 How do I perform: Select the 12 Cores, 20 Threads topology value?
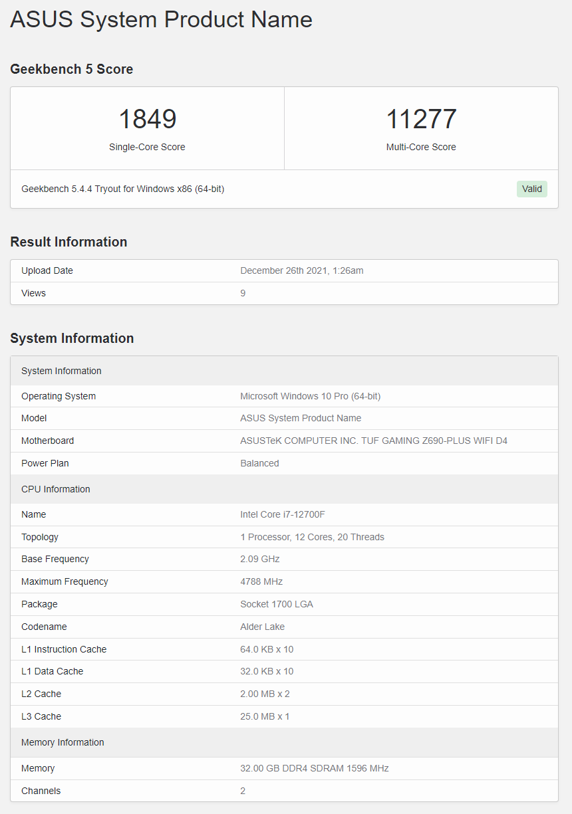[312, 537]
